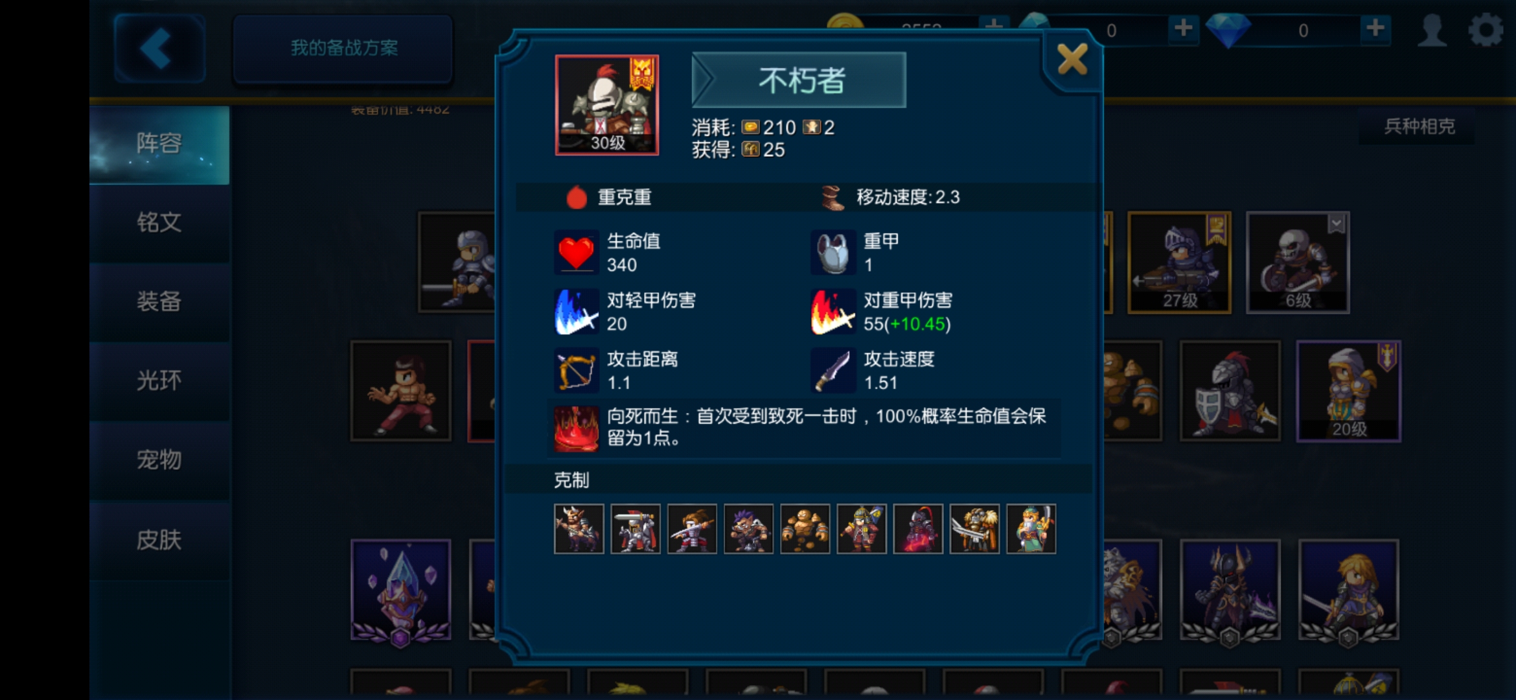Open 我的备战方案 button

[x=343, y=49]
